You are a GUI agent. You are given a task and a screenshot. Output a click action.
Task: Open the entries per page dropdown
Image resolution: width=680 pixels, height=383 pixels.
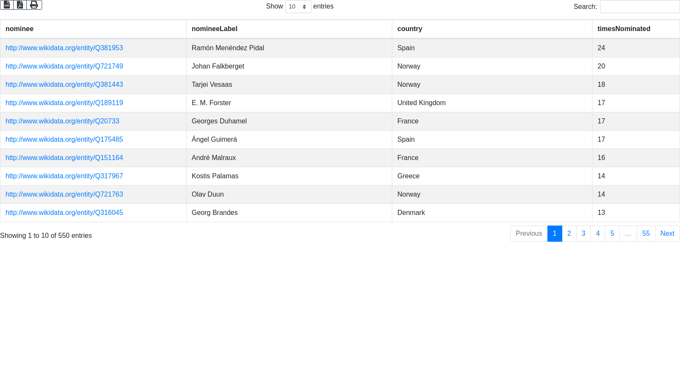tap(298, 6)
